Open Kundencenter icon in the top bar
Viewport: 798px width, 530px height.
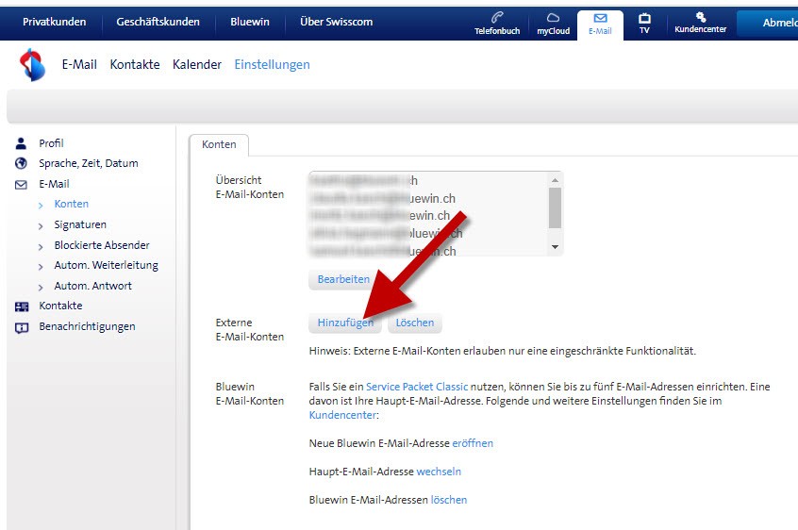point(700,16)
